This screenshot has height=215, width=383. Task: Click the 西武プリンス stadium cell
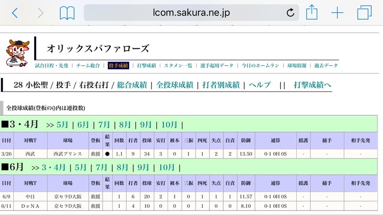tap(67, 154)
